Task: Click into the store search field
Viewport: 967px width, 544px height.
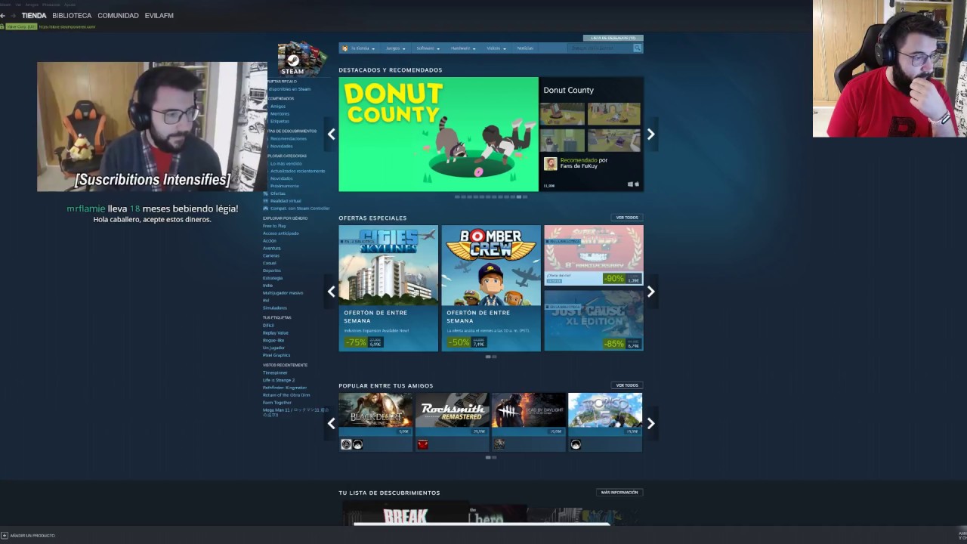Action: [600, 48]
